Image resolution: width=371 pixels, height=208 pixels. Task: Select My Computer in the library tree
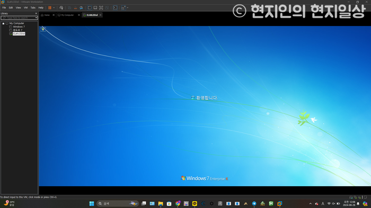coord(16,23)
